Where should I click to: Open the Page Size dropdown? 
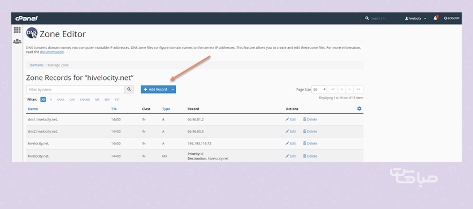coord(319,90)
